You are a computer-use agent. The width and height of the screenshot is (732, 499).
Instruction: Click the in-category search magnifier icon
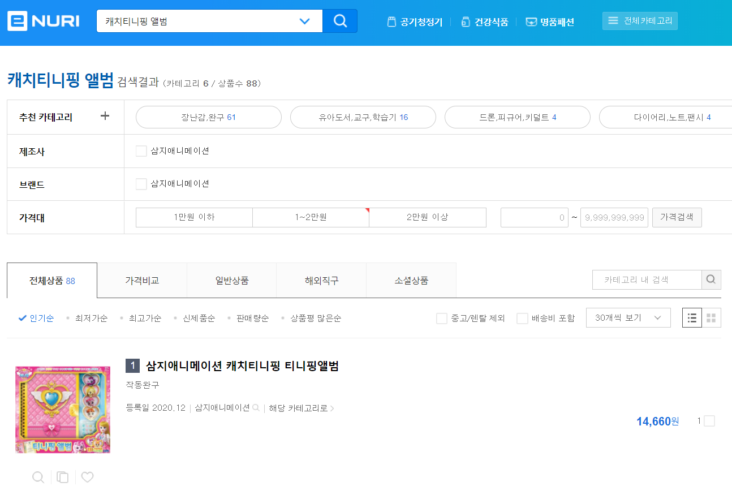pyautogui.click(x=711, y=279)
